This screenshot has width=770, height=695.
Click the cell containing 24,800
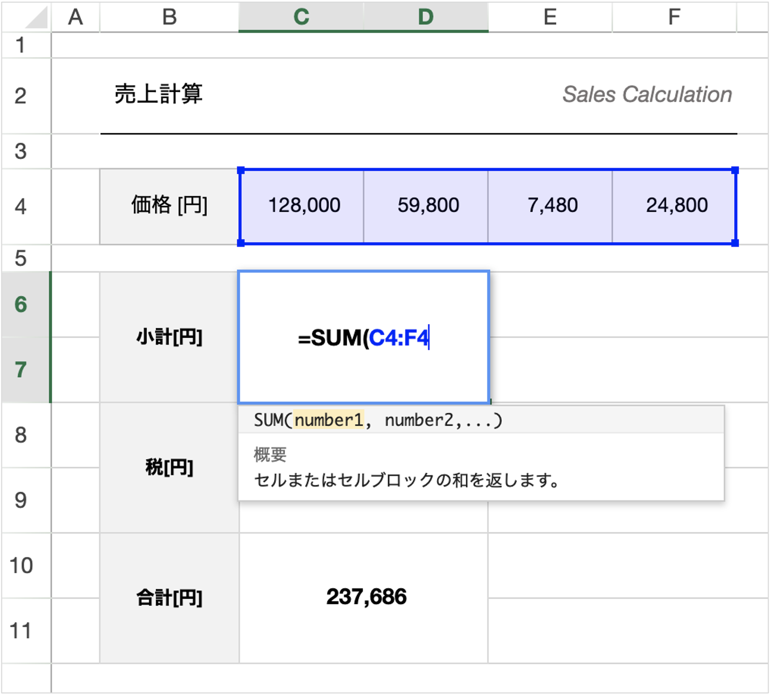(675, 205)
